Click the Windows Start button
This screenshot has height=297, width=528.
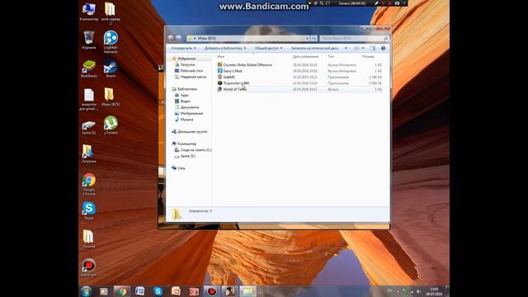point(86,291)
